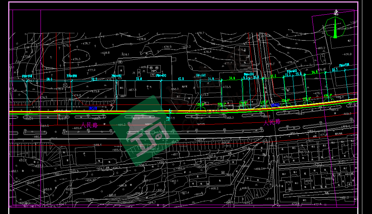Select the 北 north label text

(x=336, y=12)
